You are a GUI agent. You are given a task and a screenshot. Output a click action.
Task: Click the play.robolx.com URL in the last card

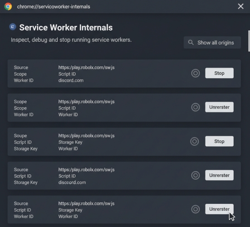pos(86,203)
